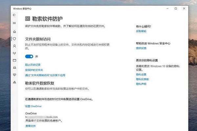Go back with the back arrow
This screenshot has width=197, height=131.
(x=14, y=15)
